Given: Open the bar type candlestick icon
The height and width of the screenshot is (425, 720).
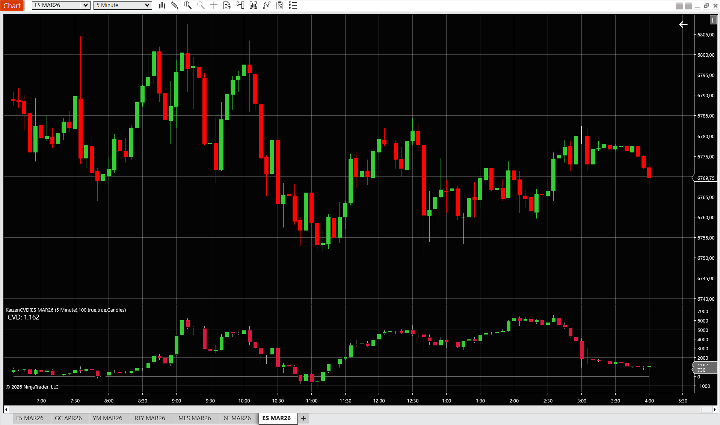Looking at the screenshot, I should tap(162, 5).
